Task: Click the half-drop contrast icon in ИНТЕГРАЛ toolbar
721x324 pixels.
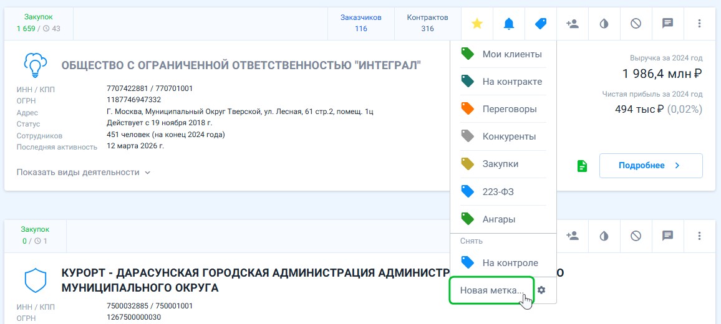Action: [x=604, y=24]
